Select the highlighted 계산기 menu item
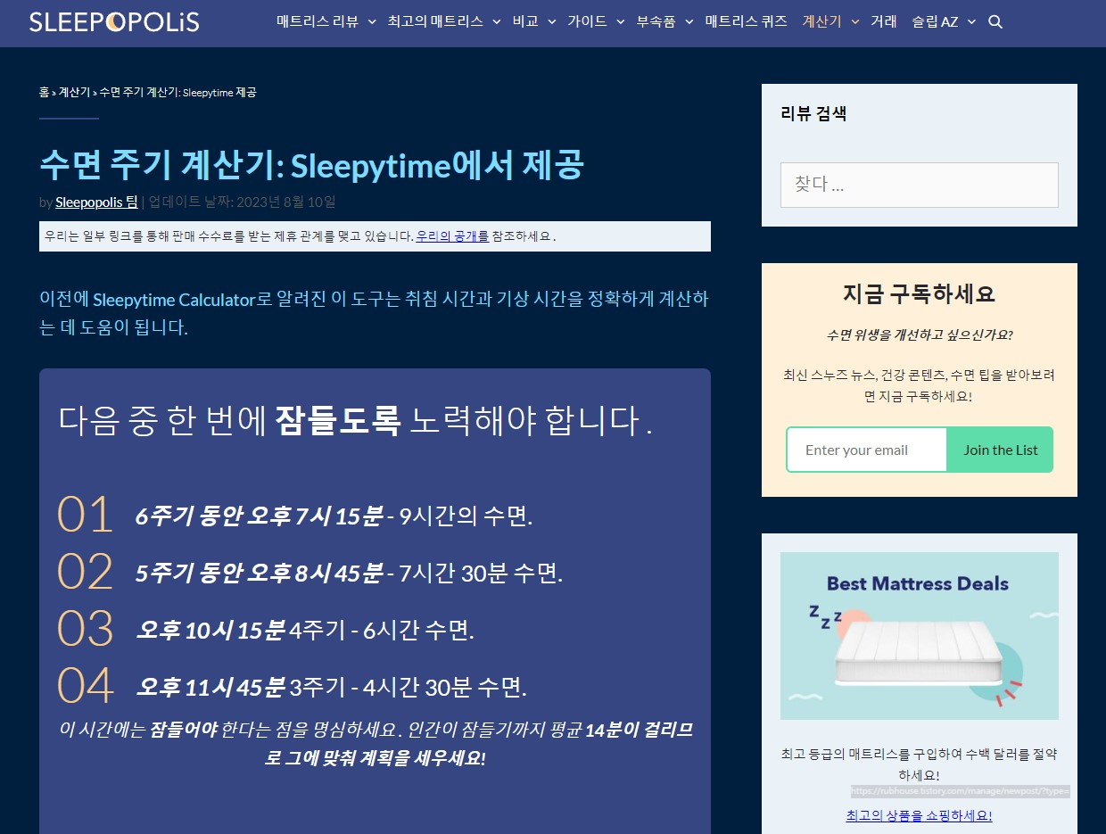Screen dimensions: 1106x834 (x=821, y=22)
